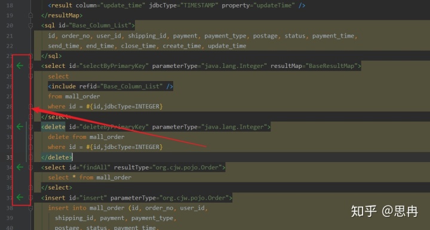Toggle fold marker at closing delete tag
430x230 pixels.
click(30, 157)
